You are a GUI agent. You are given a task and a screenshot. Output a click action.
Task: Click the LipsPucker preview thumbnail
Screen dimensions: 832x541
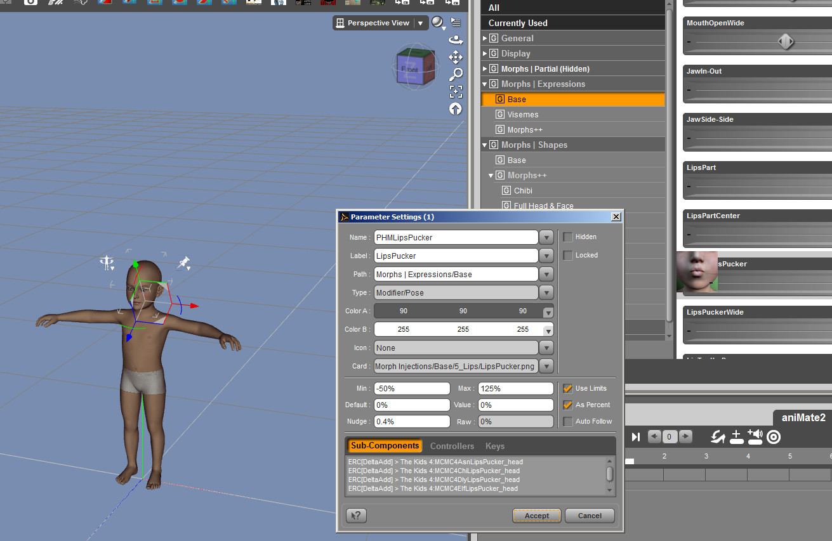(697, 271)
